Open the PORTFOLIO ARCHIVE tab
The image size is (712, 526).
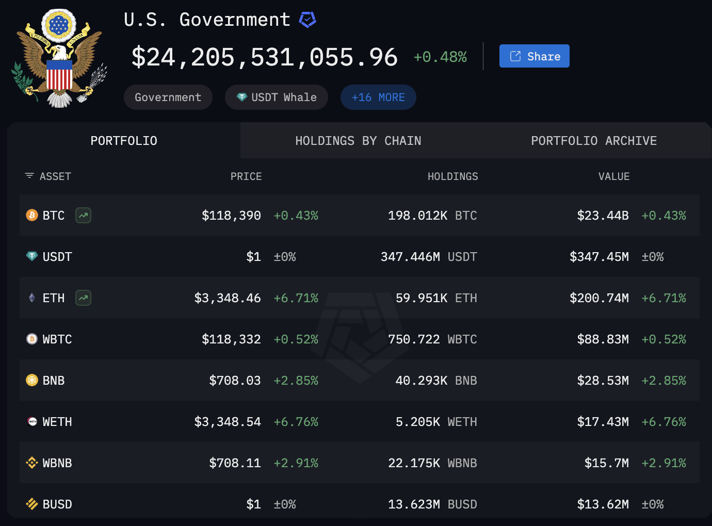[594, 141]
